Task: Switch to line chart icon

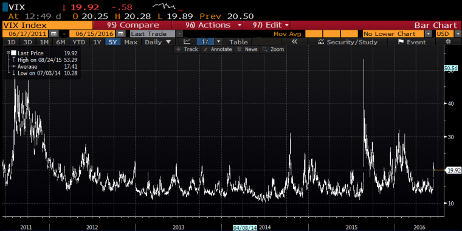Action: coord(187,42)
